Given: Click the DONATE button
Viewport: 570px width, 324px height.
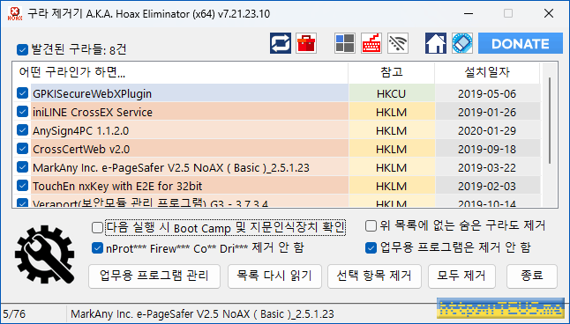Looking at the screenshot, I should [x=521, y=43].
